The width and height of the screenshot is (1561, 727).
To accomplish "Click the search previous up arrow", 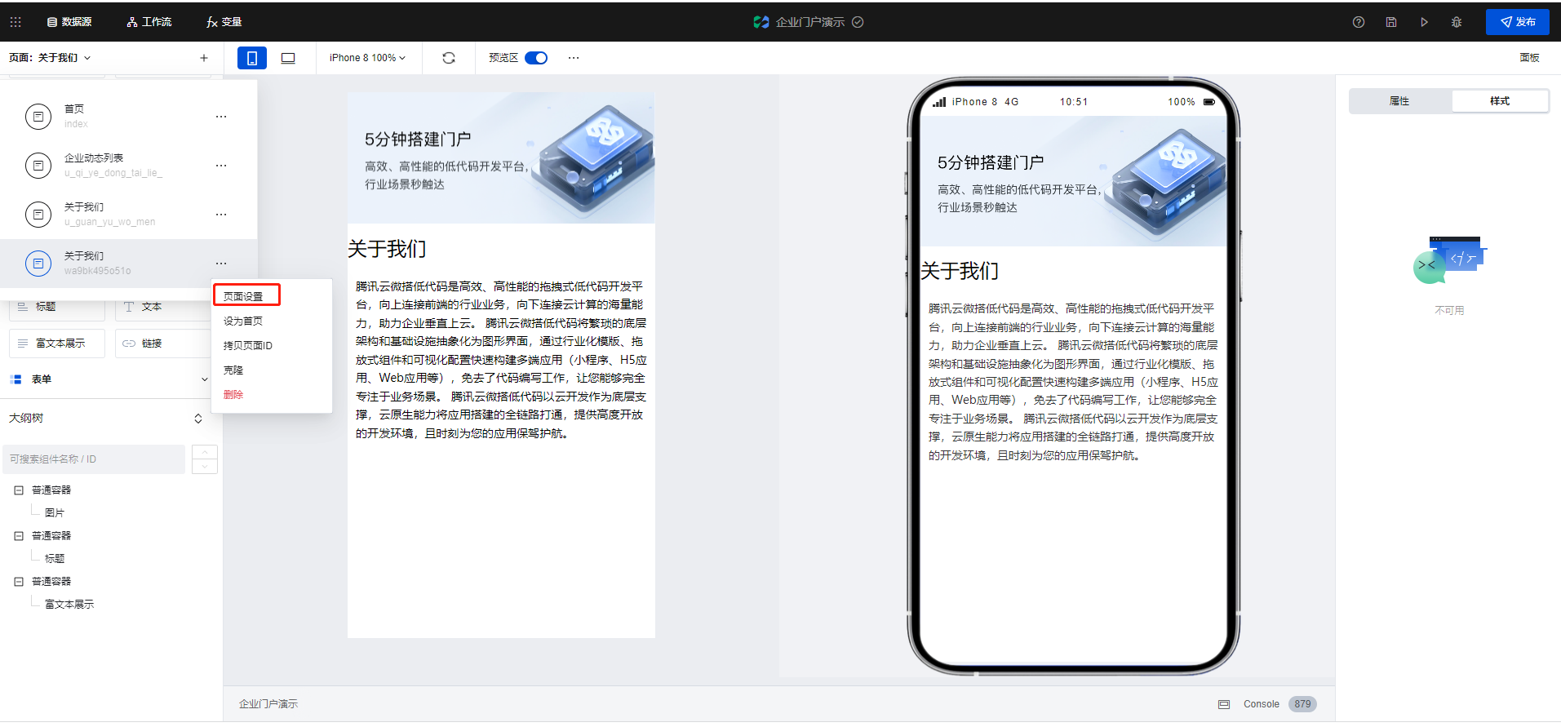I will tap(204, 452).
